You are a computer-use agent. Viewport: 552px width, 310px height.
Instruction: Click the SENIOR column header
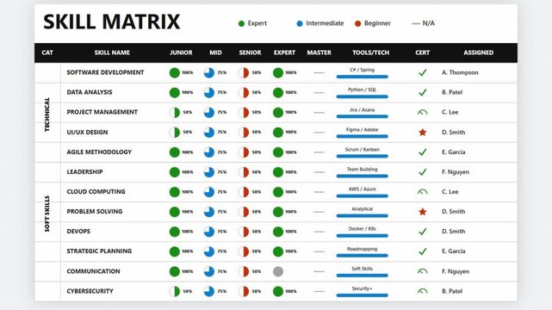tap(250, 53)
